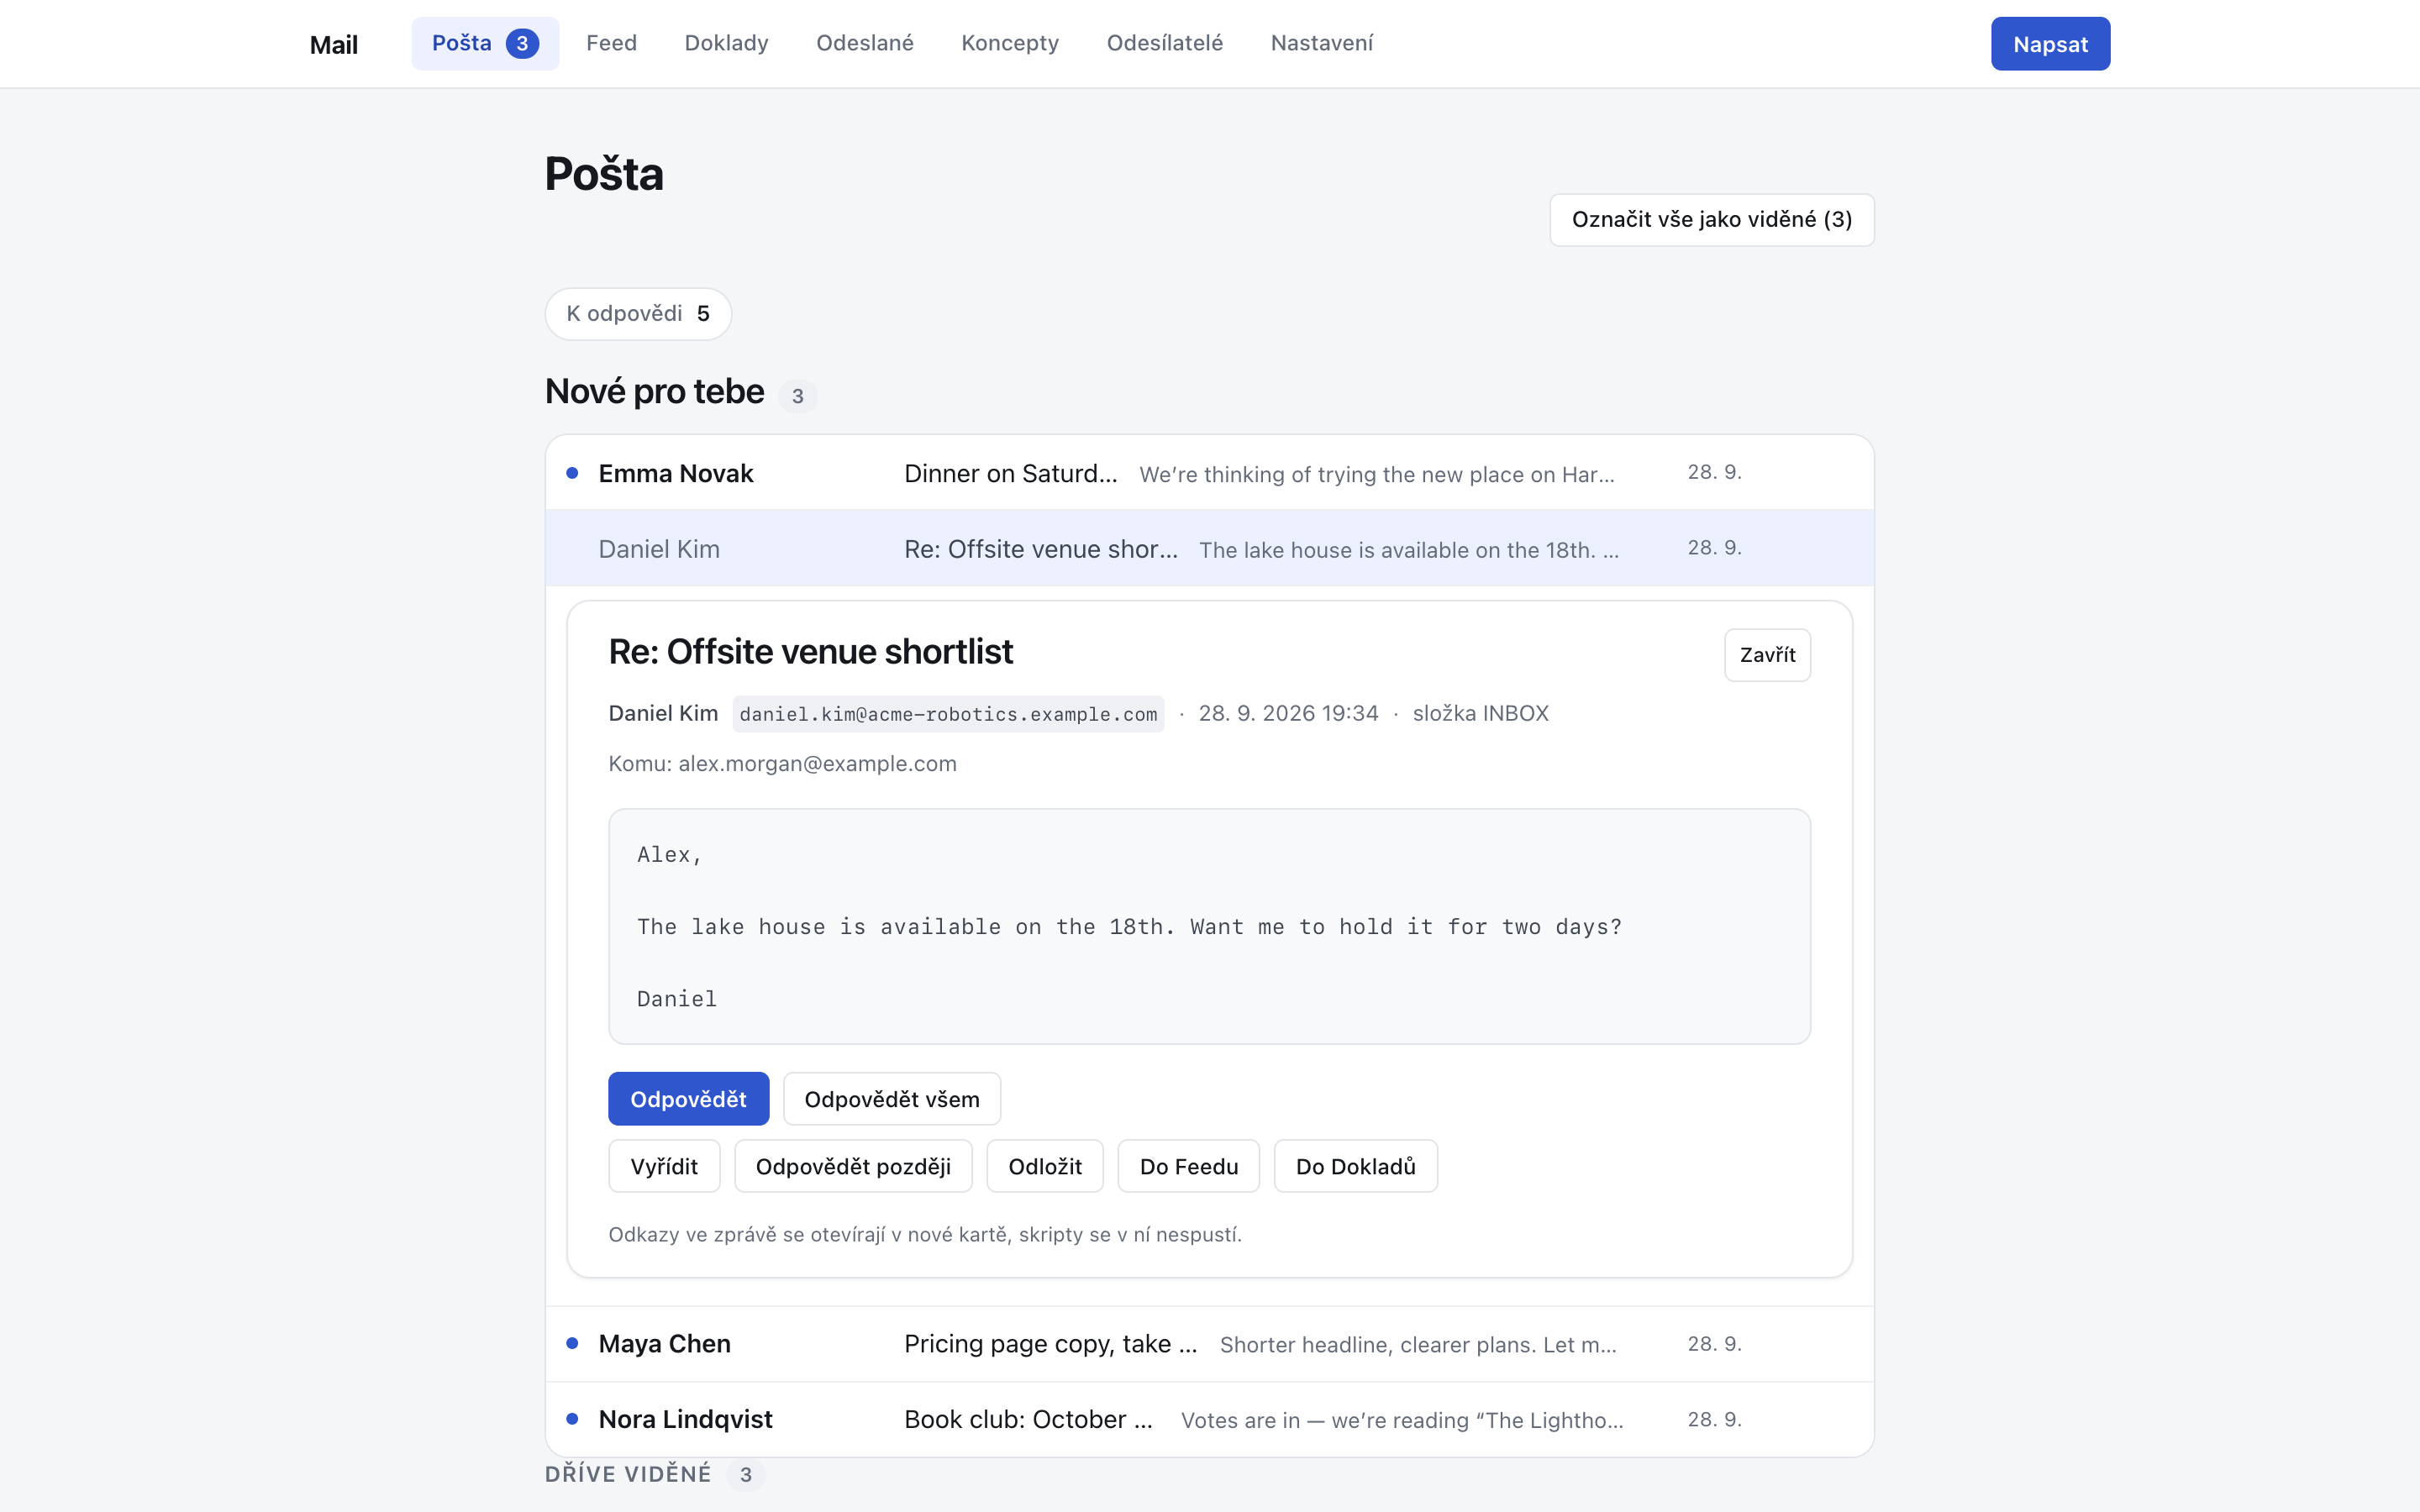2420x1512 pixels.
Task: Click the DŘÍVE VIDĚNÉ section heading
Action: [628, 1474]
